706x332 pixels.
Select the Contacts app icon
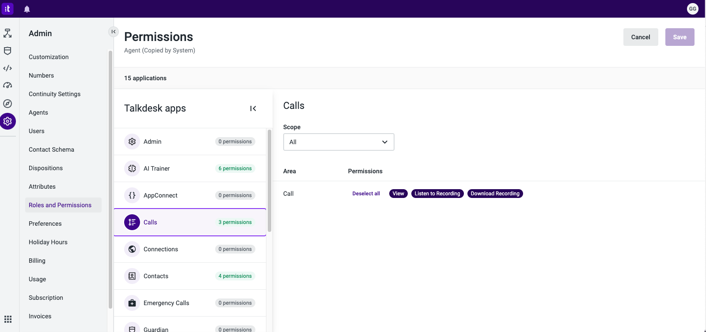pos(132,276)
